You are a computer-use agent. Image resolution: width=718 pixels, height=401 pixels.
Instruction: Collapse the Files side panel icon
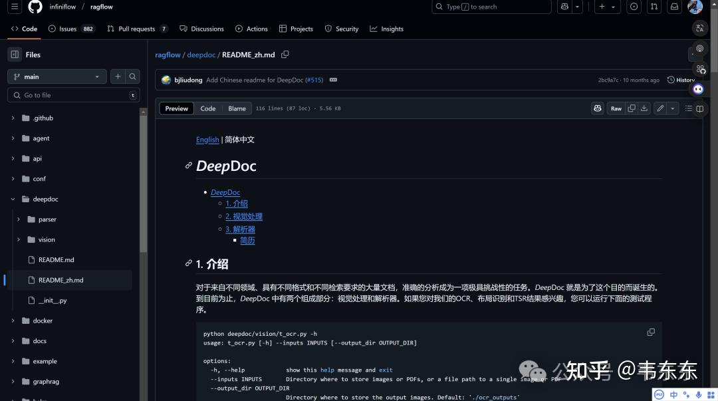click(15, 55)
